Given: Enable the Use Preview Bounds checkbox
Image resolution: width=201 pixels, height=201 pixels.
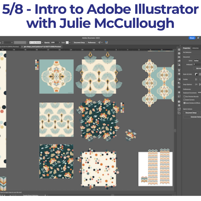Looking at the screenshot, I should 184,96.
